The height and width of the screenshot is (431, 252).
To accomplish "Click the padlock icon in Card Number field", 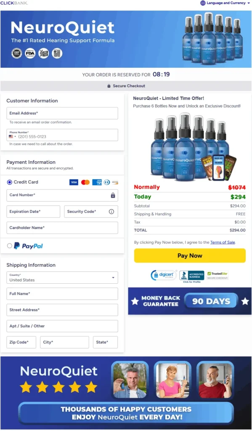I will tap(113, 195).
